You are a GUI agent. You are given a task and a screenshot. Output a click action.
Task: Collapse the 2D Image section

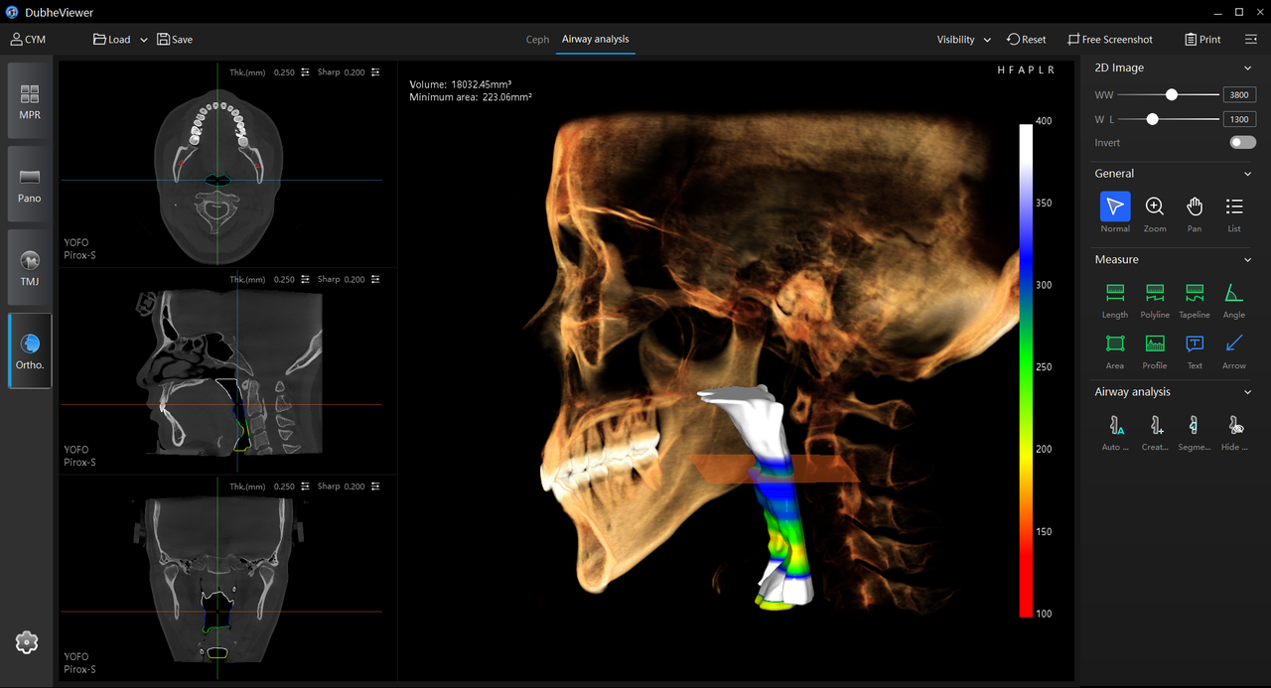point(1248,69)
